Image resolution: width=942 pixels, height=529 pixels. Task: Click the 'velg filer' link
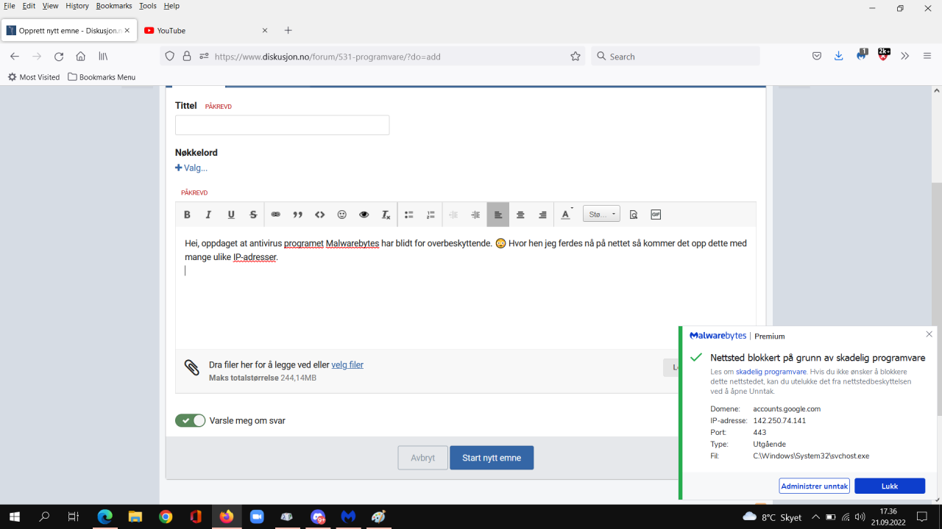[347, 364]
